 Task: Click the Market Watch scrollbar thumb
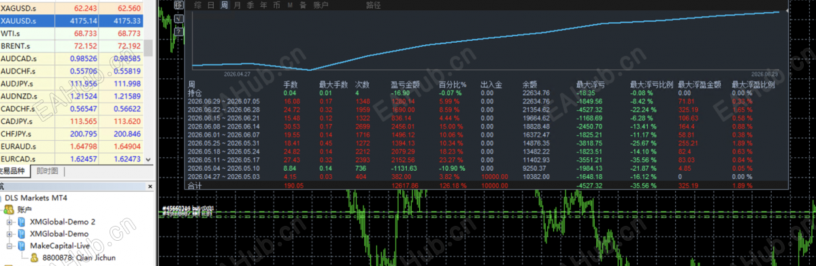pos(148,48)
